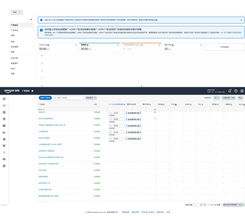
Task: Dismiss the top 2024 notice banner
Action: coord(241,20)
